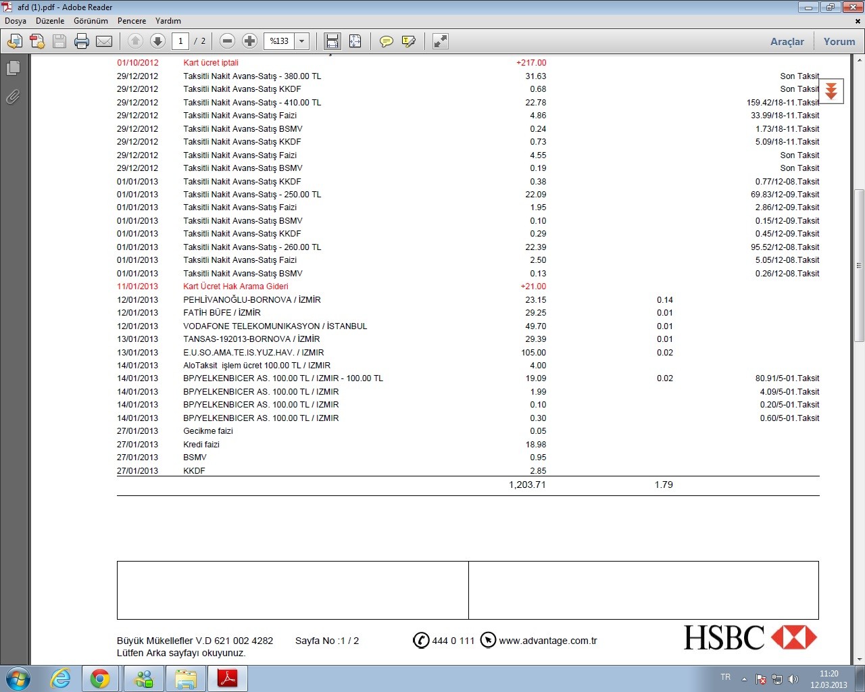Open the Yardım menu
The height and width of the screenshot is (692, 865).
(168, 21)
